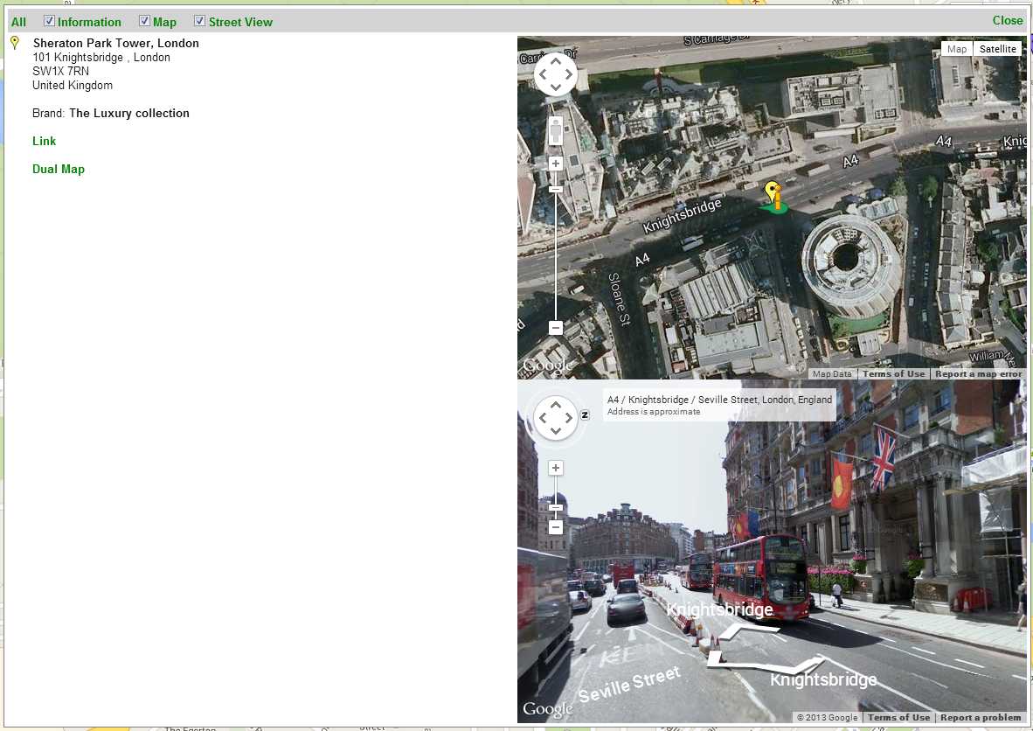Select the pegman Street View icon on map
This screenshot has width=1033, height=731.
click(x=555, y=131)
